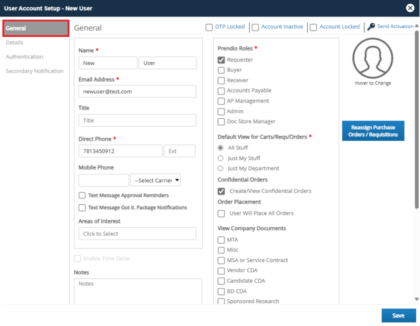Screen dimensions: 420x326
Task: Click the Save button
Action: (398, 316)
